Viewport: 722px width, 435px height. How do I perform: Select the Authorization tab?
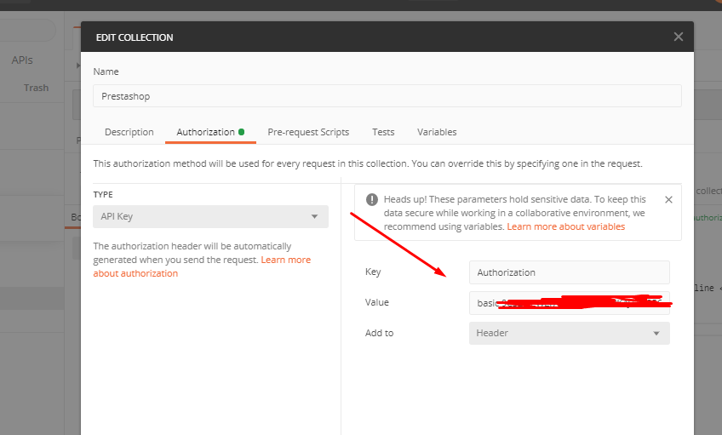(x=205, y=132)
